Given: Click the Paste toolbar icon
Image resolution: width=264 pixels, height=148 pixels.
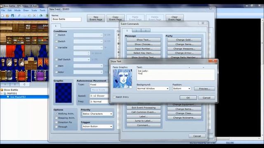Looking at the screenshot, I should (x=29, y=16).
